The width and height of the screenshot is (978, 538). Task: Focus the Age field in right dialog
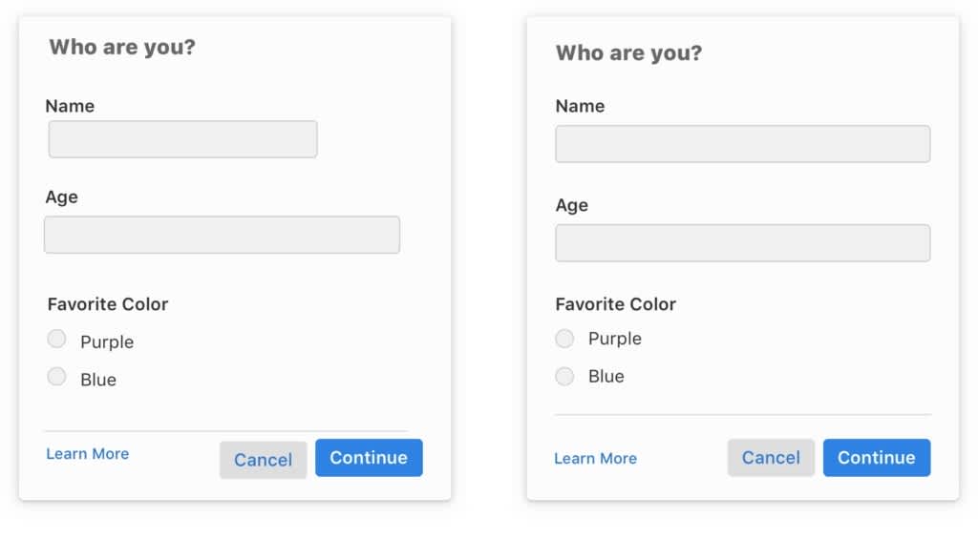coord(742,243)
